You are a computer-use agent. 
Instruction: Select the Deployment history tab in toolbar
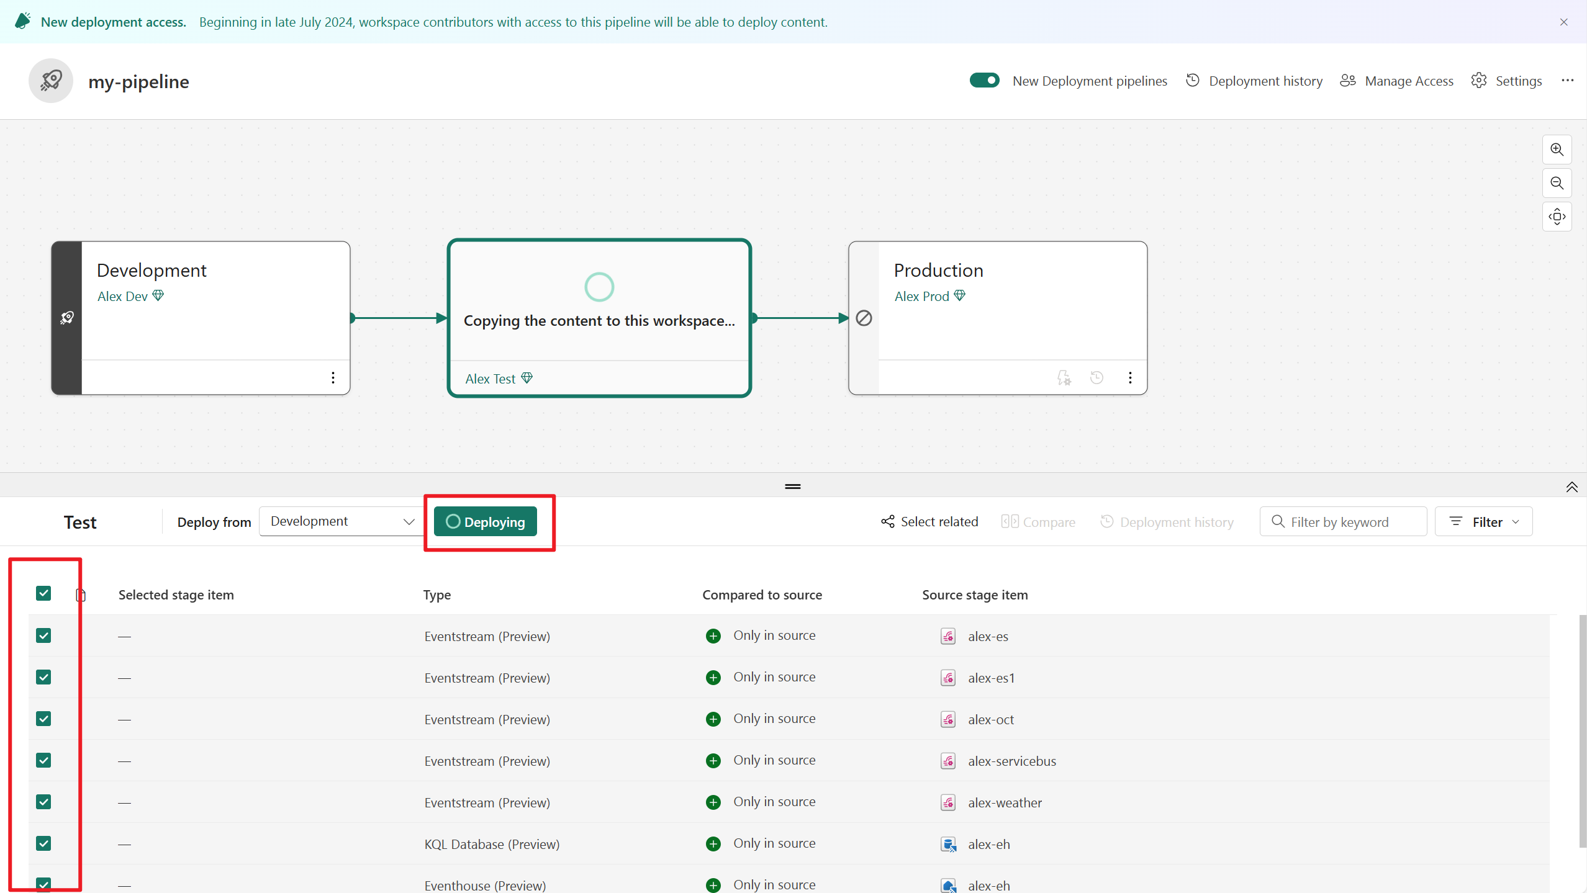click(1255, 81)
